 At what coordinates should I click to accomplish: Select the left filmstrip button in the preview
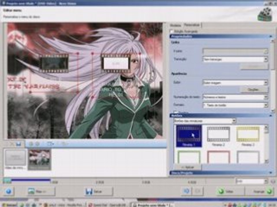point(54,63)
